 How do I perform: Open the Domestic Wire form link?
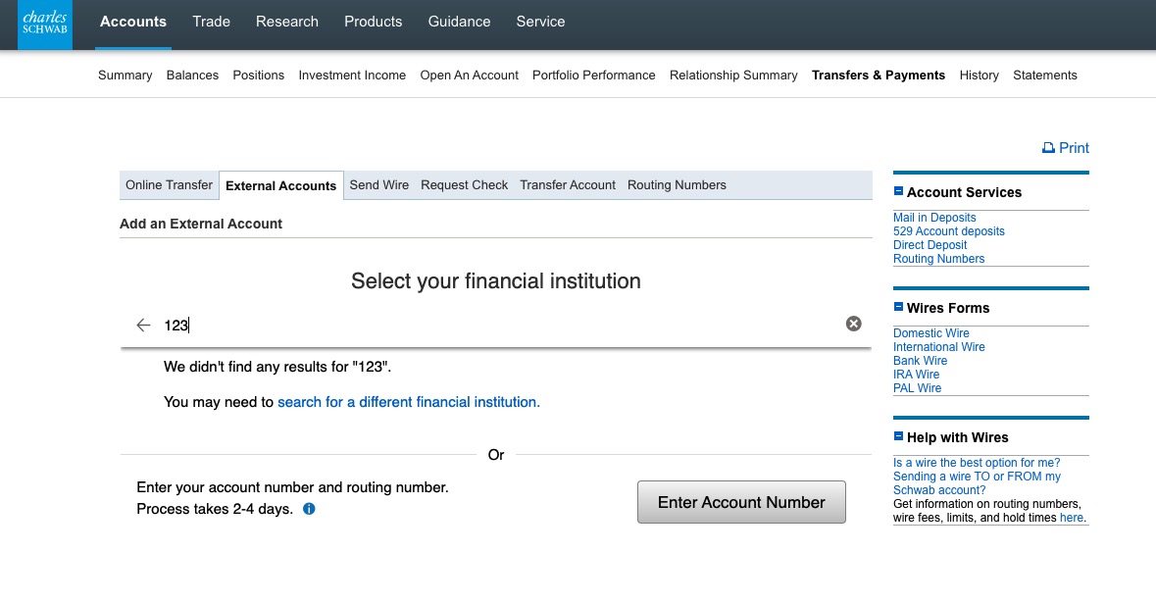[930, 333]
